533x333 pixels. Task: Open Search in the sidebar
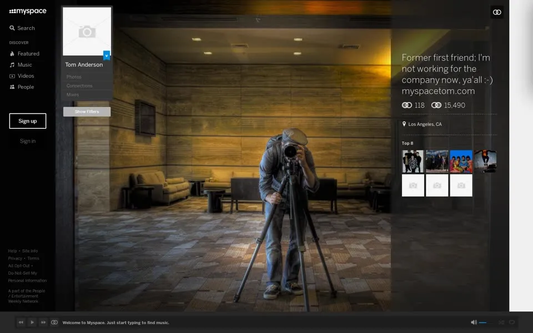[22, 28]
